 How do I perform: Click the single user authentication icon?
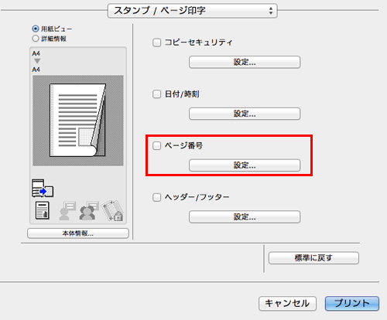(x=67, y=211)
